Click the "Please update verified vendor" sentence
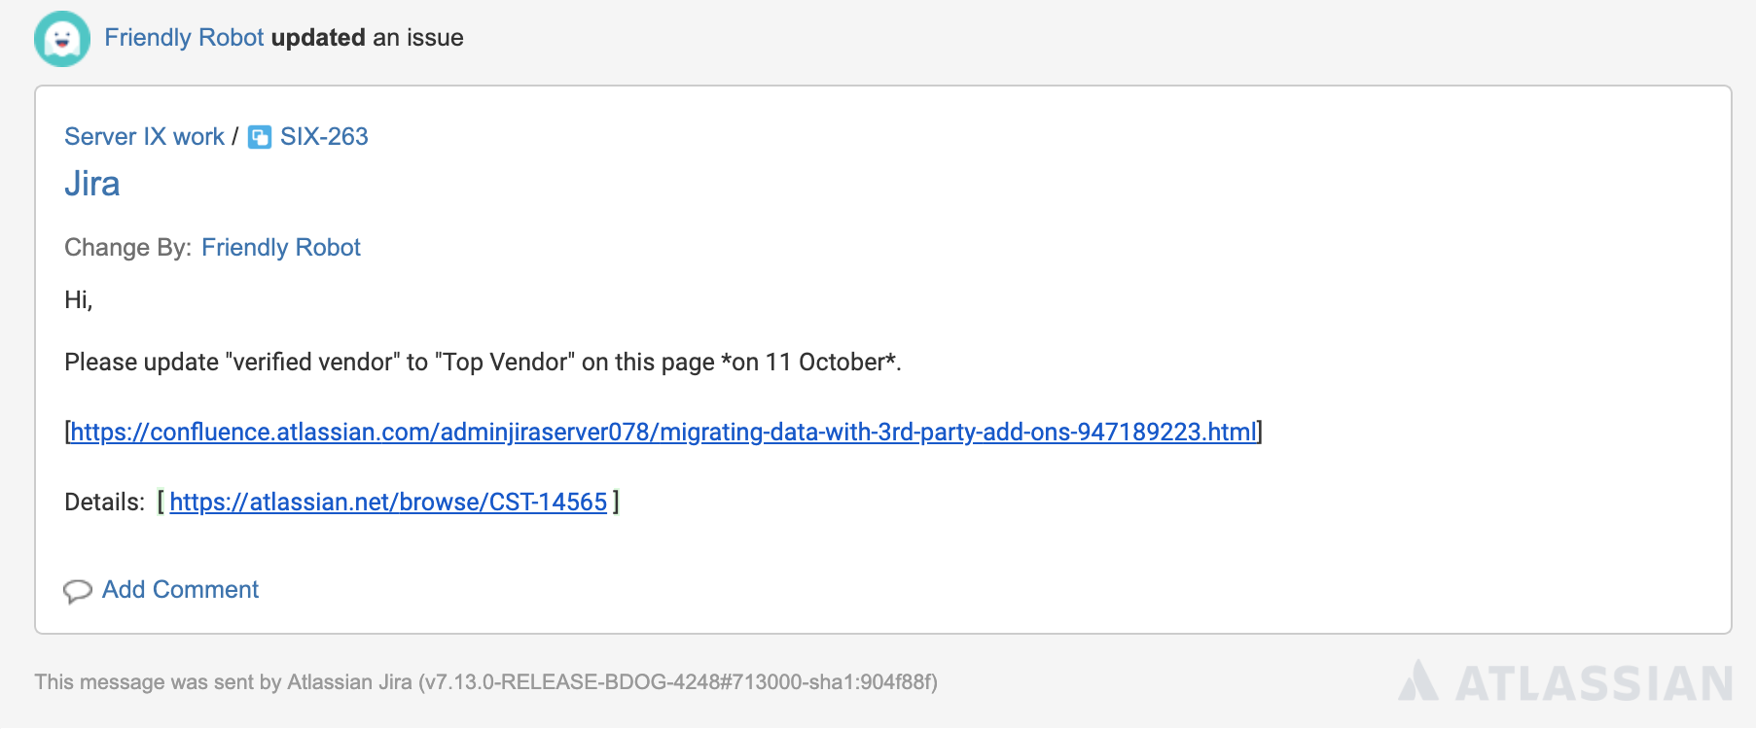 coord(483,363)
